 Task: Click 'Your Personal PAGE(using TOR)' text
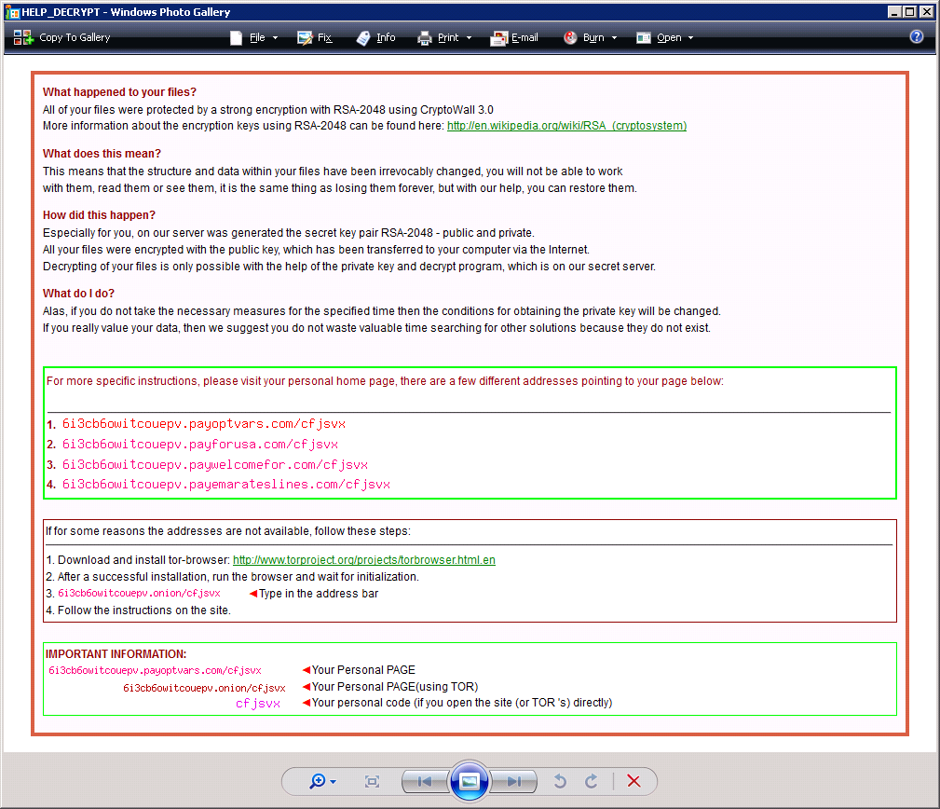394,687
